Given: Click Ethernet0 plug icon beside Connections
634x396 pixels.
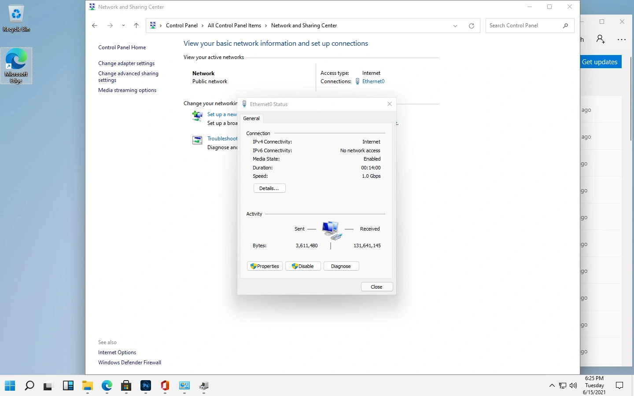Looking at the screenshot, I should tap(358, 81).
